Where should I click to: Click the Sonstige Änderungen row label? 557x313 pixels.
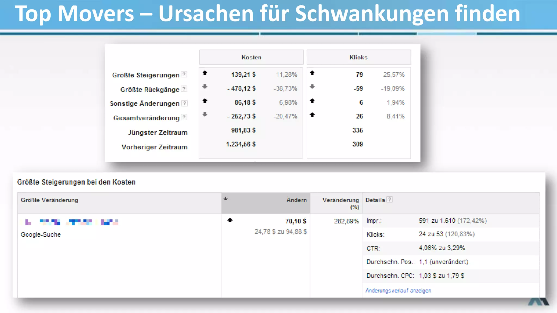145,104
